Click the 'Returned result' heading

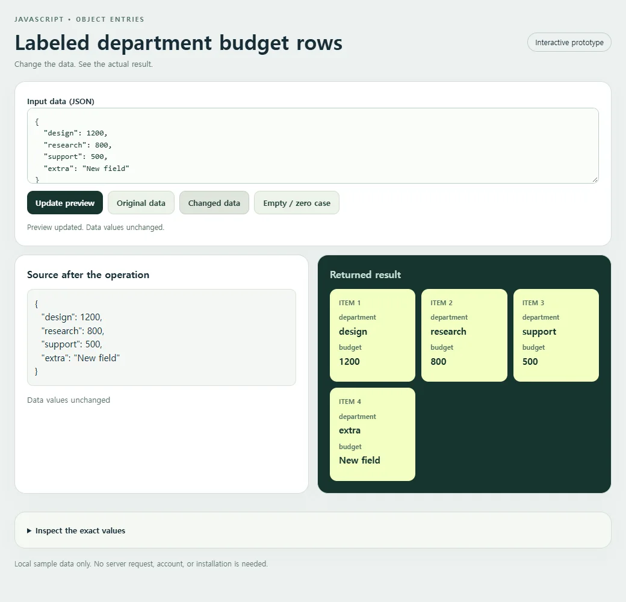(365, 275)
